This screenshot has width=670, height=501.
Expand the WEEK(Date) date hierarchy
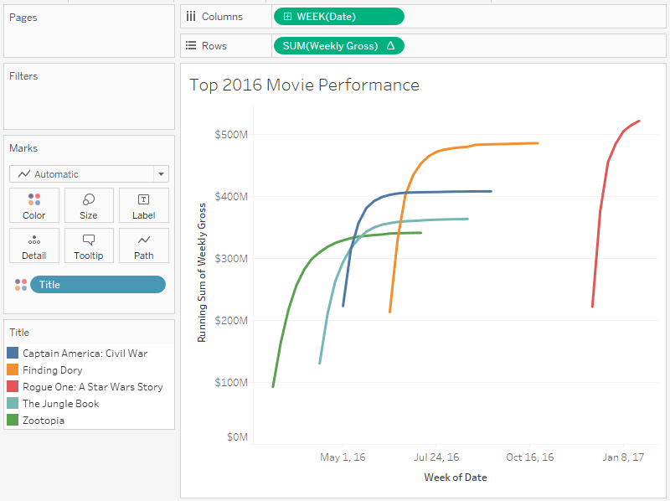coord(287,16)
